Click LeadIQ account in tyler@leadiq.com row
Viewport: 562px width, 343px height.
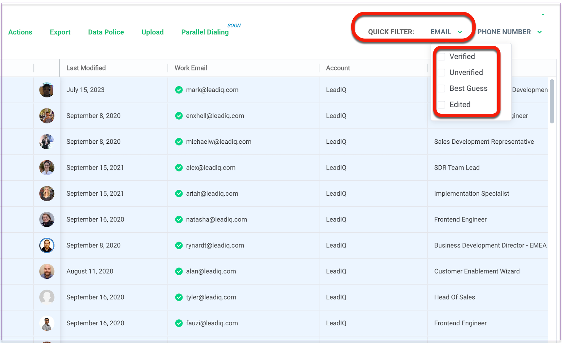tap(336, 297)
